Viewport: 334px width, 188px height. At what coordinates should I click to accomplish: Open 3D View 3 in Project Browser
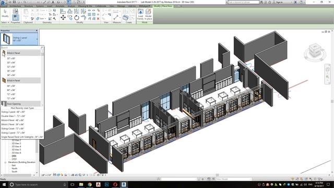pos(16,144)
